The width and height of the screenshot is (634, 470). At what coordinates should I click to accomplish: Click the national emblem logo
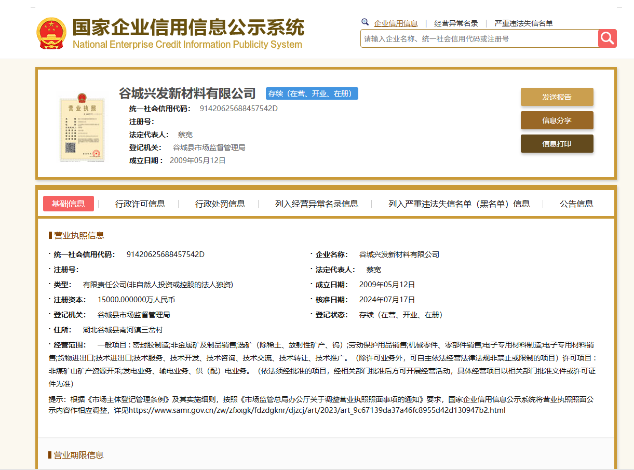click(x=51, y=34)
